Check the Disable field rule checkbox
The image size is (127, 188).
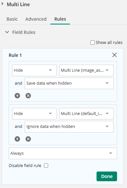coord(46,166)
